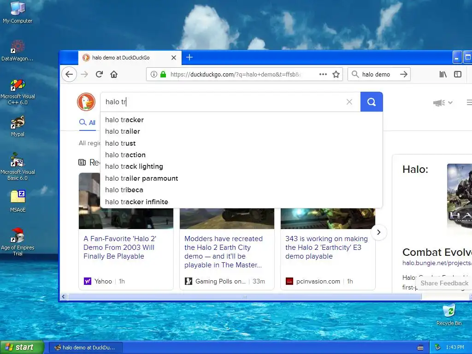Choose suggestion 'halo tribeca'

(242, 190)
